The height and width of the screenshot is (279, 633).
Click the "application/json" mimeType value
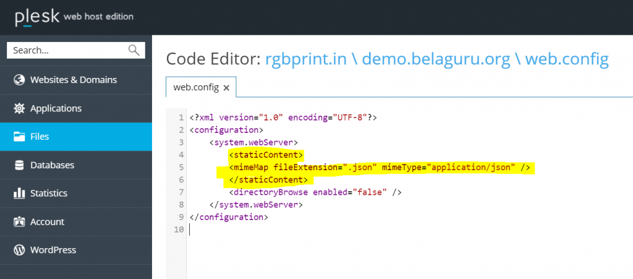[471, 167]
